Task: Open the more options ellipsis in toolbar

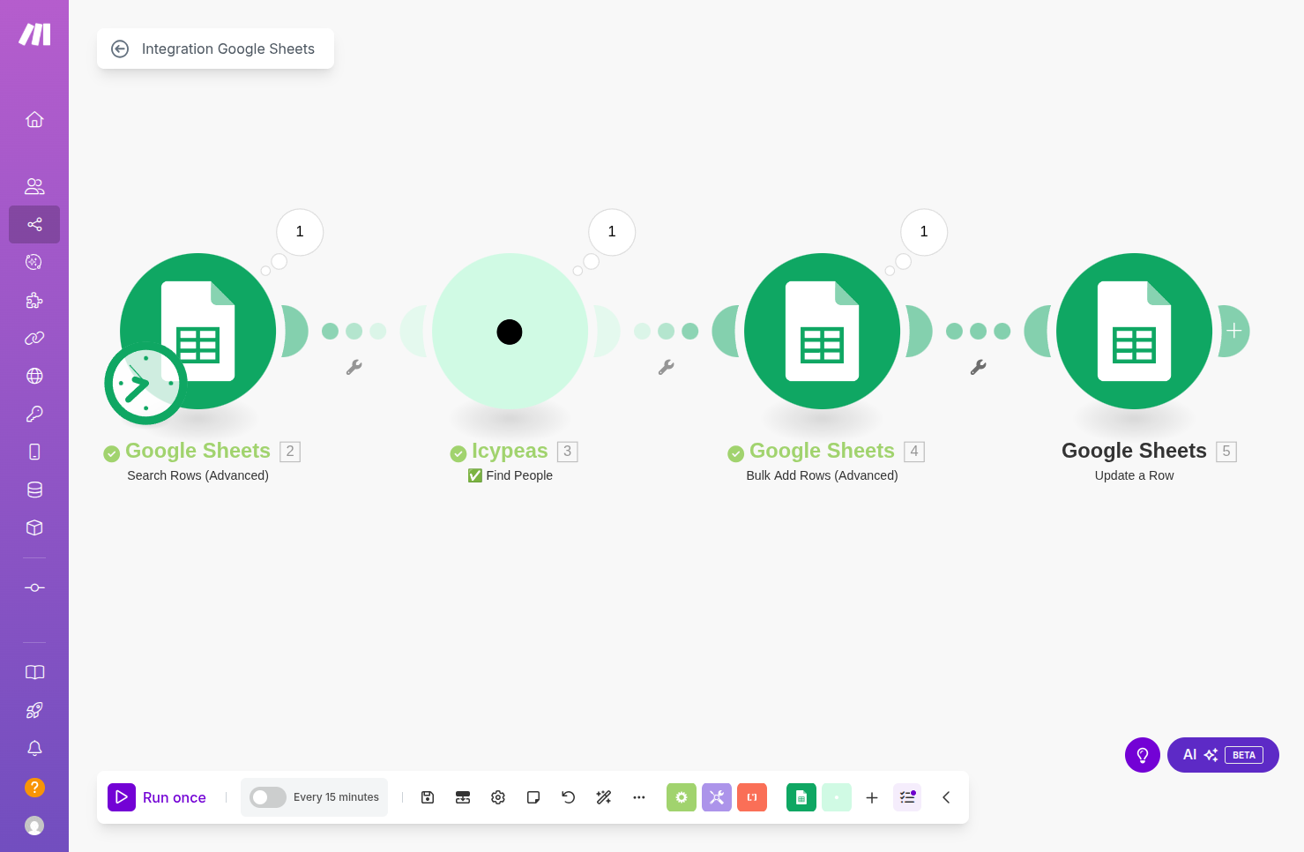Action: pos(639,797)
